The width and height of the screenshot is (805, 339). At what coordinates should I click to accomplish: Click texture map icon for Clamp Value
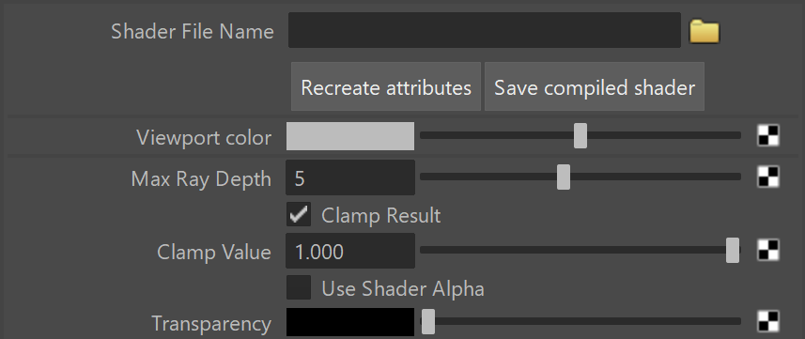click(768, 250)
